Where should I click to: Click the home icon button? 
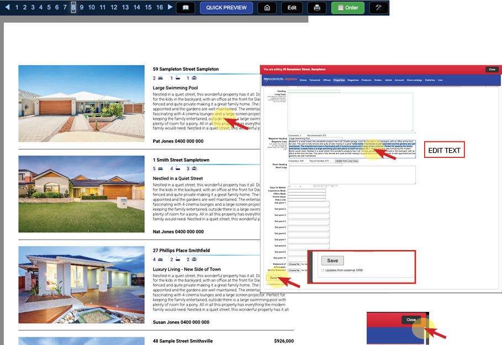click(x=267, y=8)
